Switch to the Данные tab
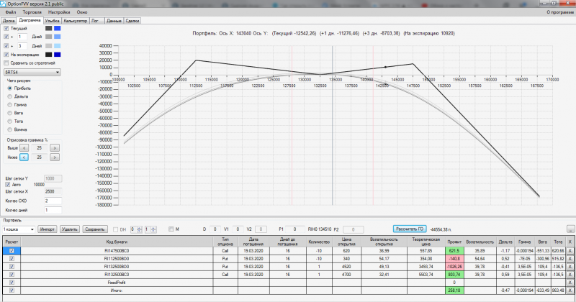576x302 pixels. coord(114,21)
